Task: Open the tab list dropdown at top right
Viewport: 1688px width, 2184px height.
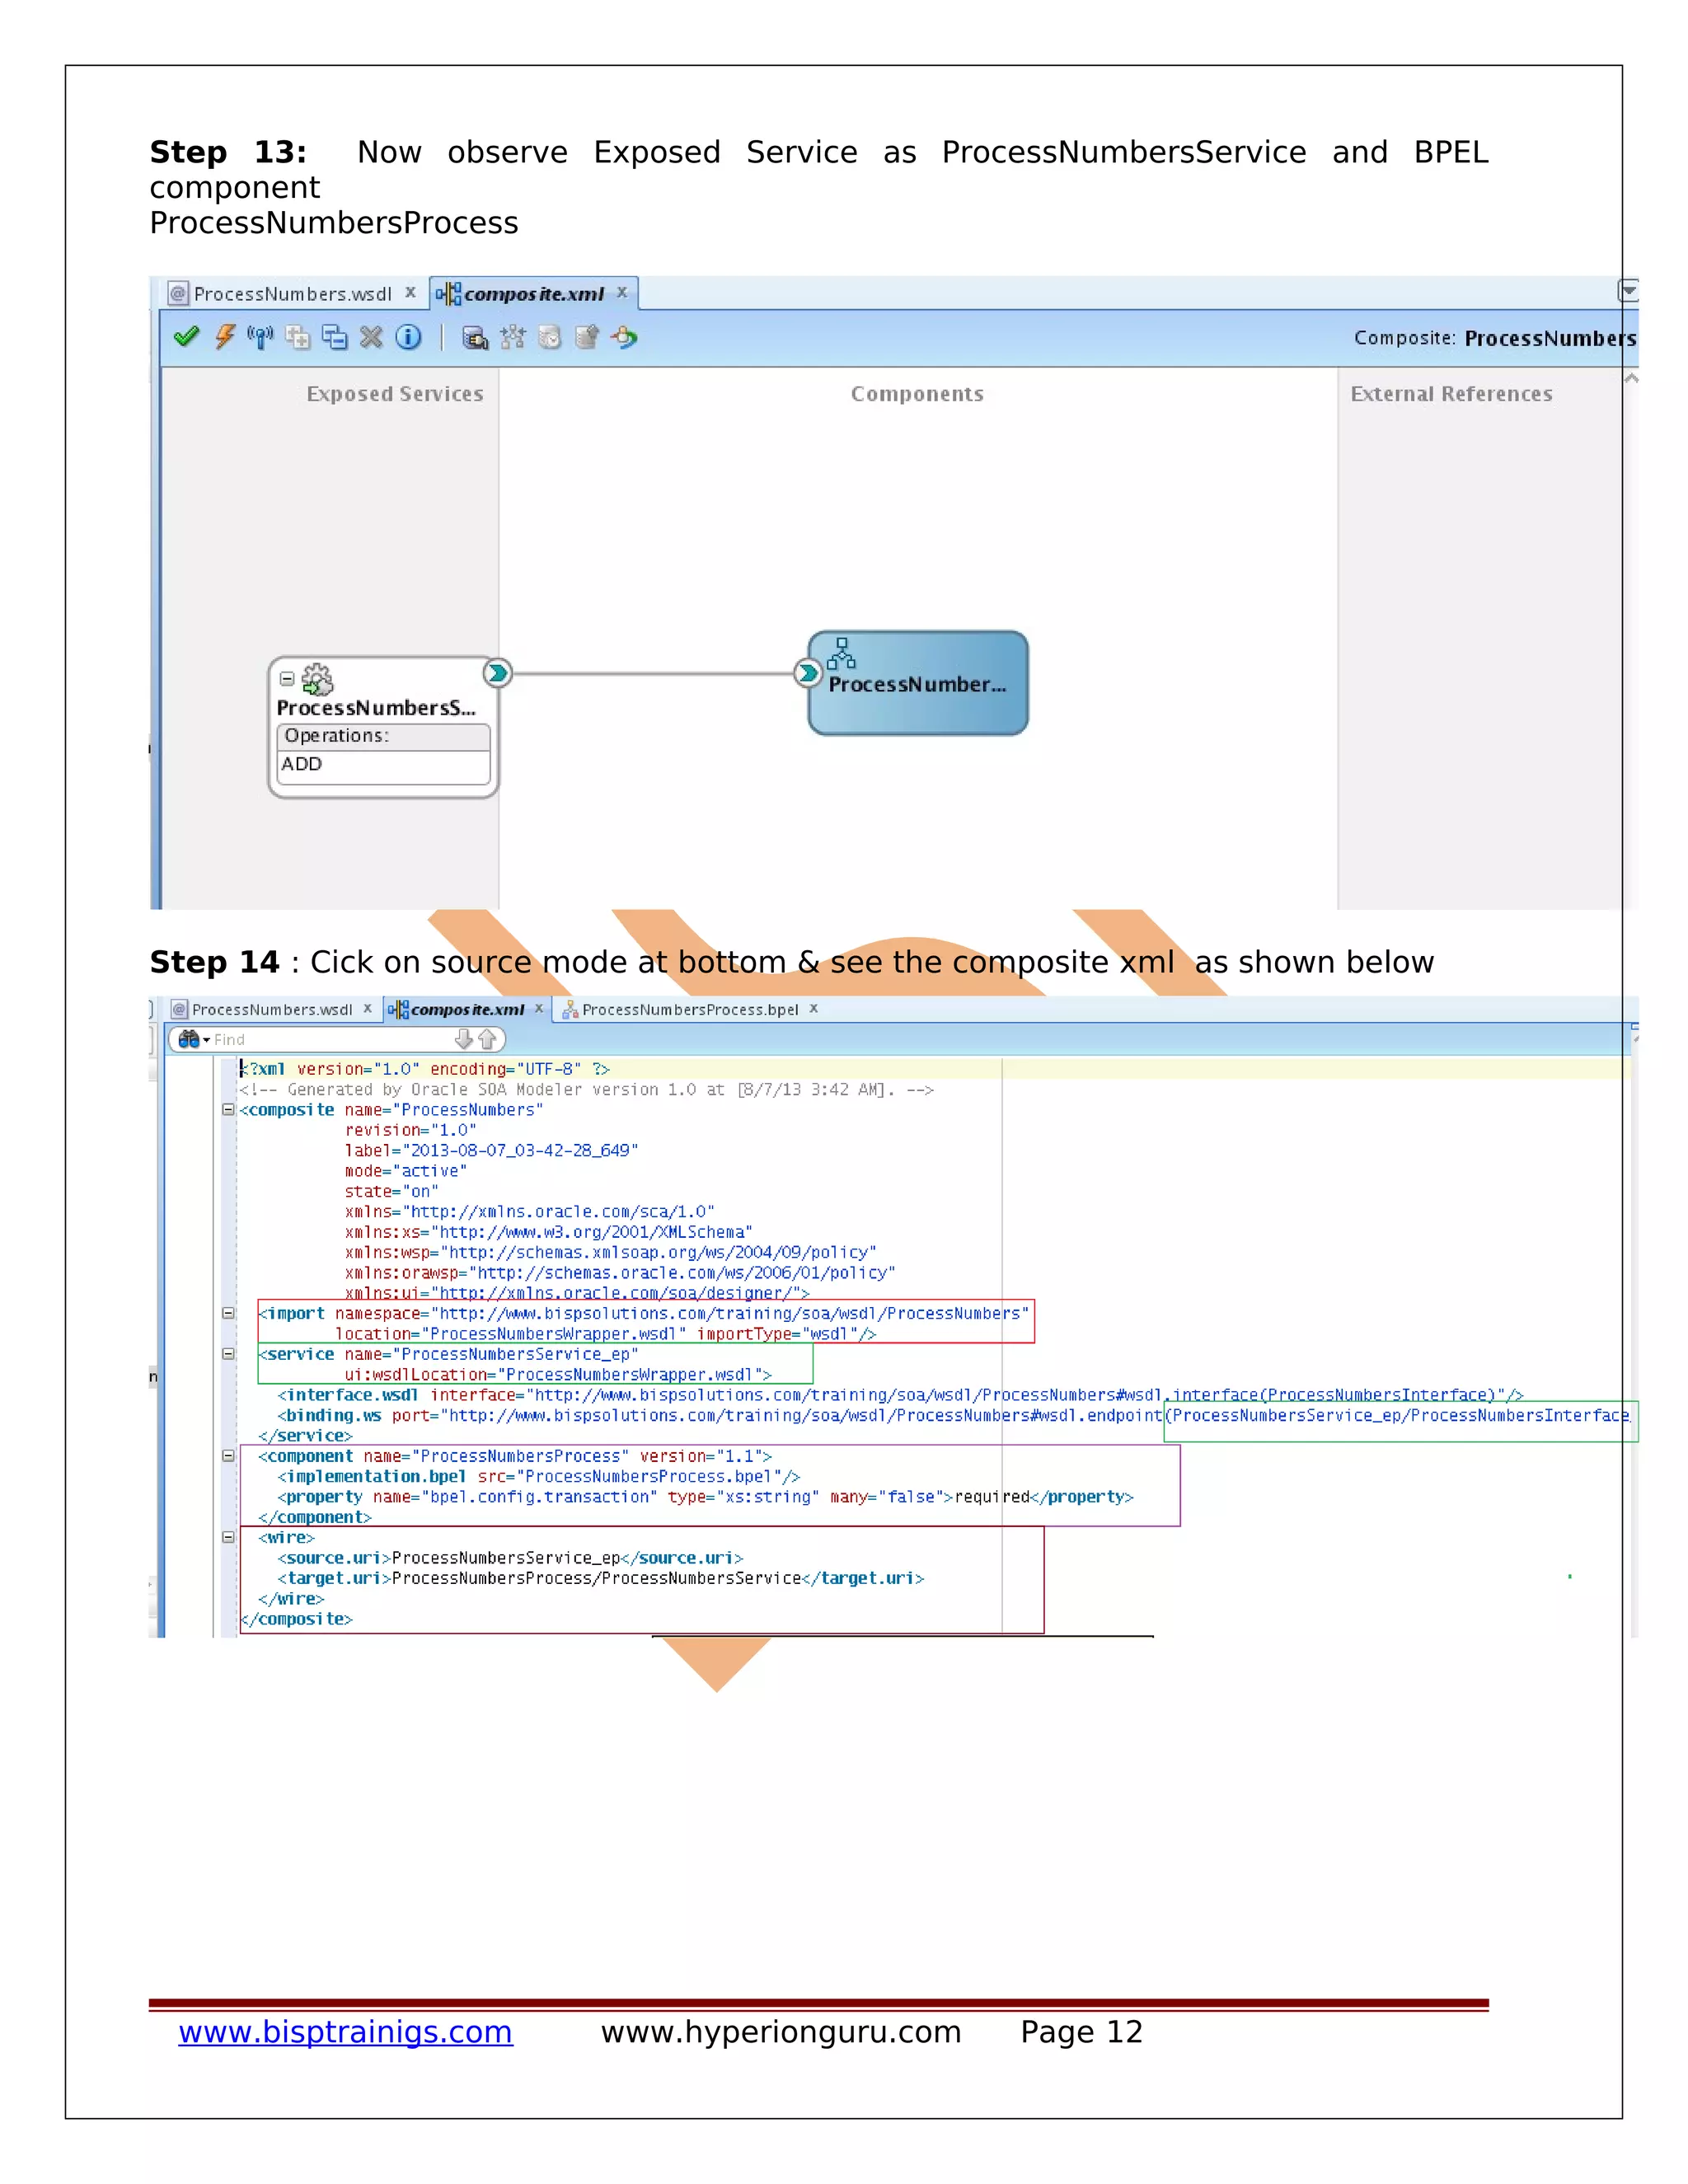Action: coord(1628,291)
